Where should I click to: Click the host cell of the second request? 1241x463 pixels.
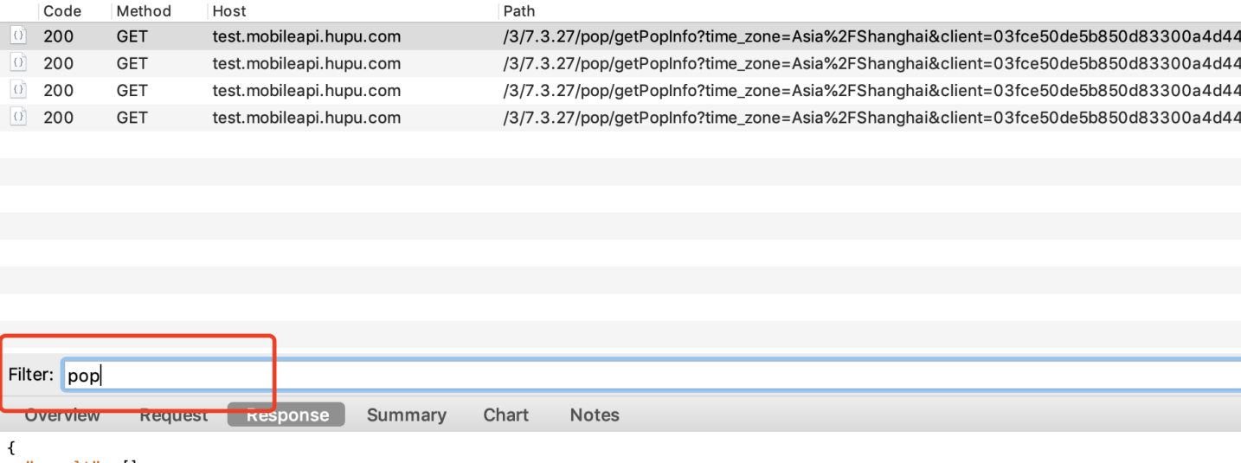click(306, 63)
